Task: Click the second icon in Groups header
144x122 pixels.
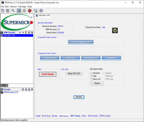Action: (26, 89)
